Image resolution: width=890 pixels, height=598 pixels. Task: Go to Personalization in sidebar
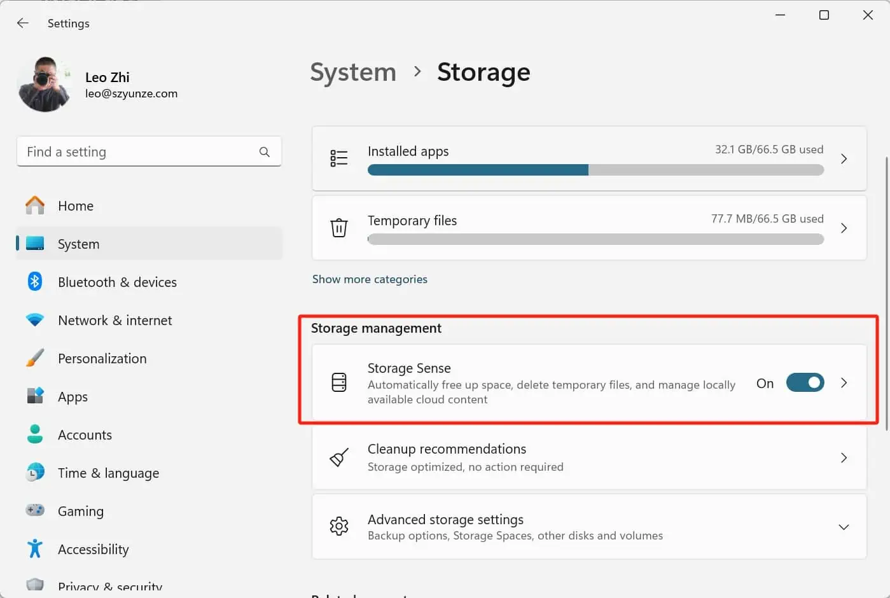click(x=102, y=358)
